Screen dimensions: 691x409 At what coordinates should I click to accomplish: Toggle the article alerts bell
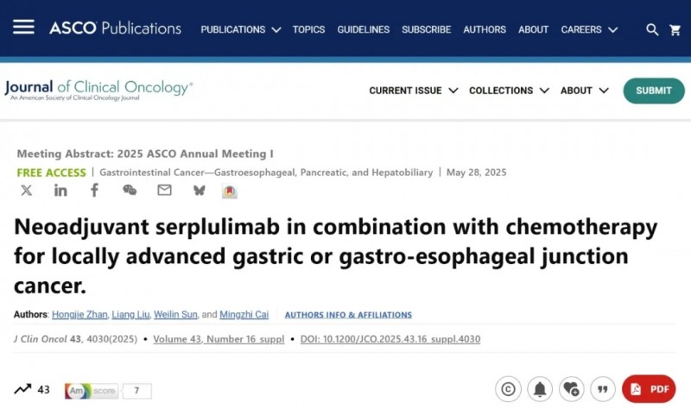(x=539, y=389)
